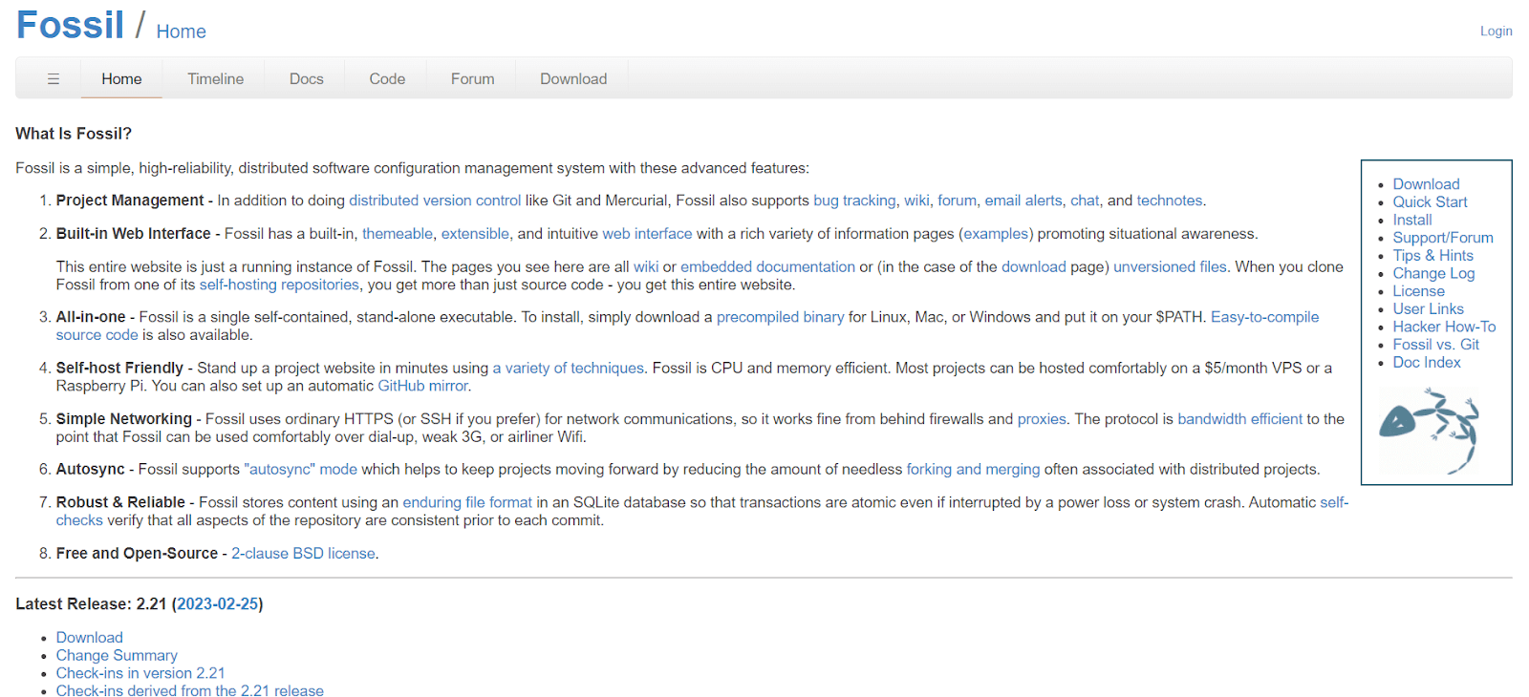Viewport: 1529px width, 697px height.
Task: Open the hamburger menu icon
Action: tap(54, 79)
